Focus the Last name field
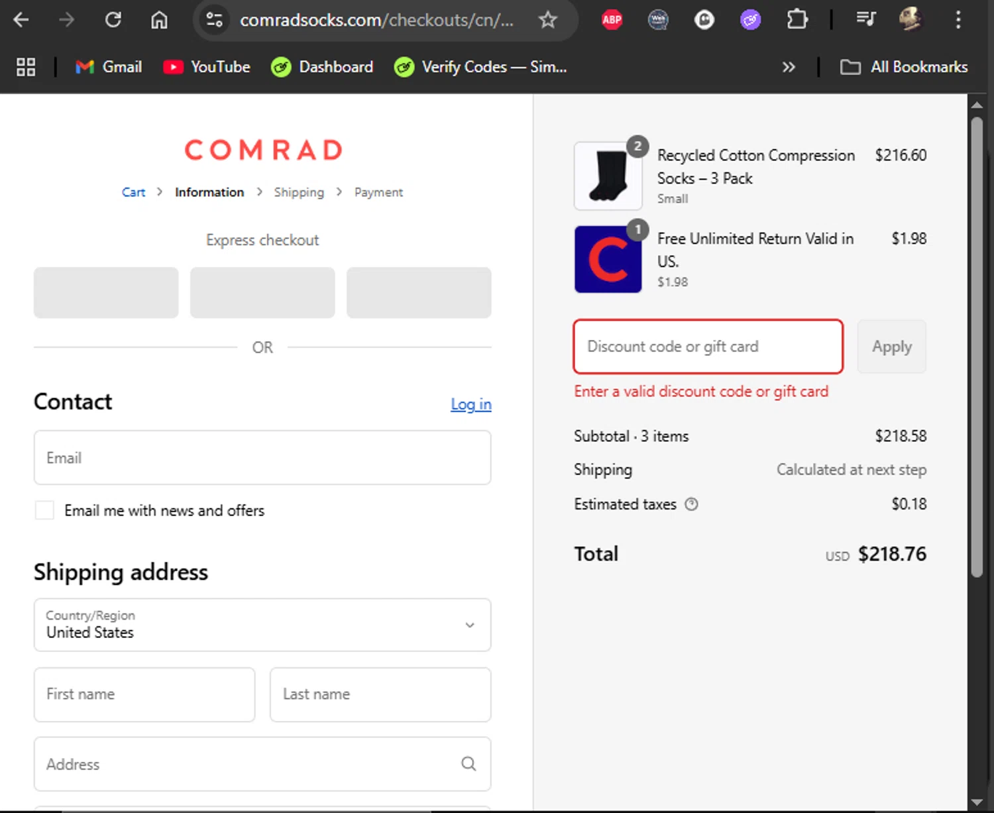 click(380, 694)
